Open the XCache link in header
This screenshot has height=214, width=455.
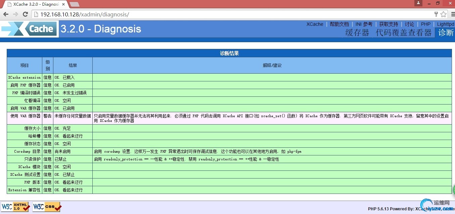(315, 24)
